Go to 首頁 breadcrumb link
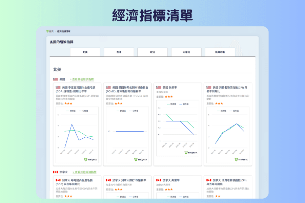 [x=51, y=31]
